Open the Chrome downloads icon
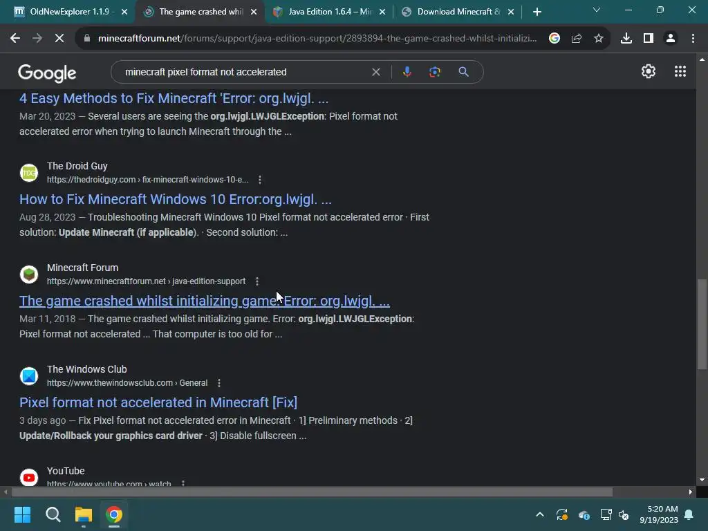The image size is (708, 531). coord(626,39)
